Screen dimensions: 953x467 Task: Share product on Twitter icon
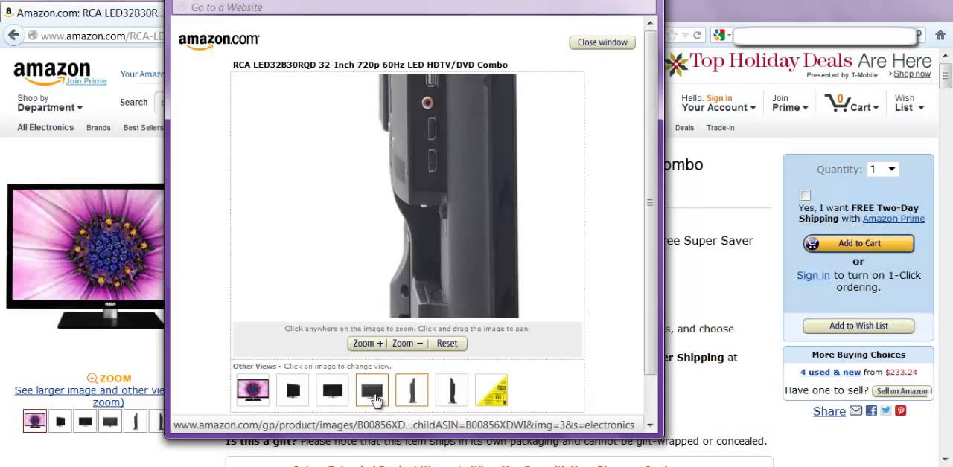[886, 410]
